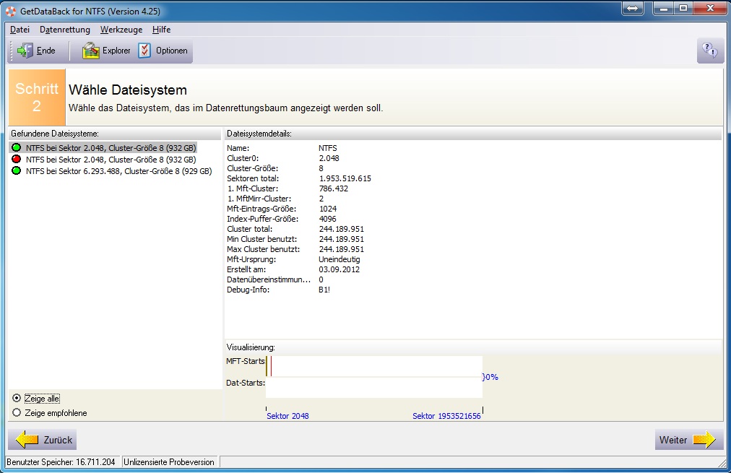Click the help question mark icon

tap(710, 50)
